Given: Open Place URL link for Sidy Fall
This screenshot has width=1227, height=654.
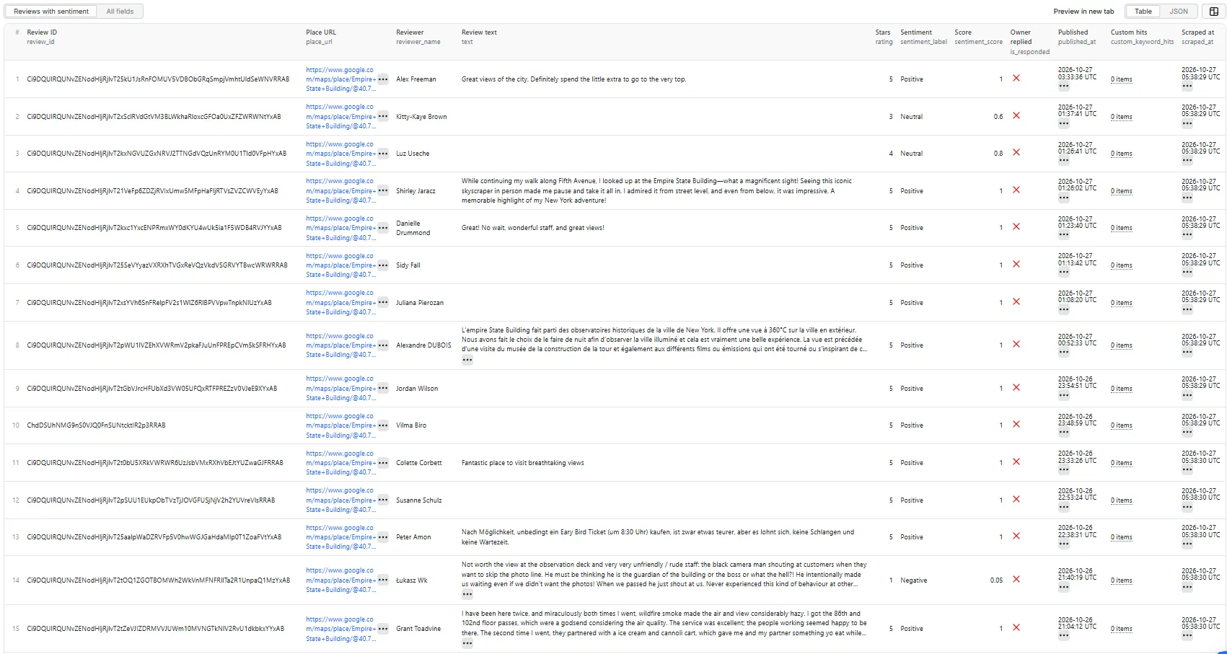Looking at the screenshot, I should pyautogui.click(x=340, y=265).
